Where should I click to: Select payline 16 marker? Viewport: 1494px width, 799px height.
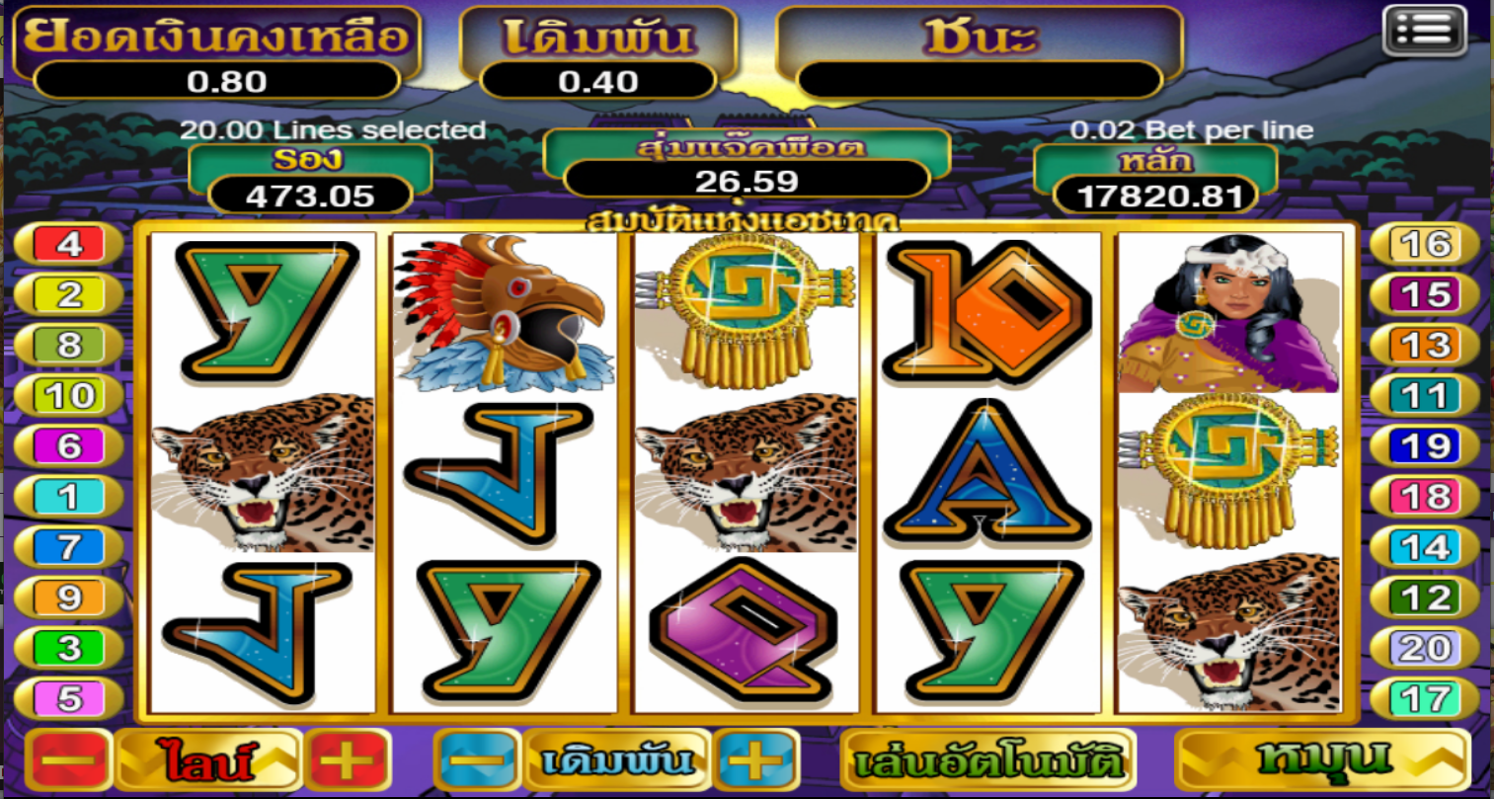pyautogui.click(x=1425, y=244)
